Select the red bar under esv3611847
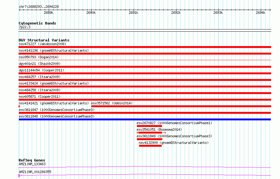The width and height of the screenshot is (280, 179). (145, 113)
